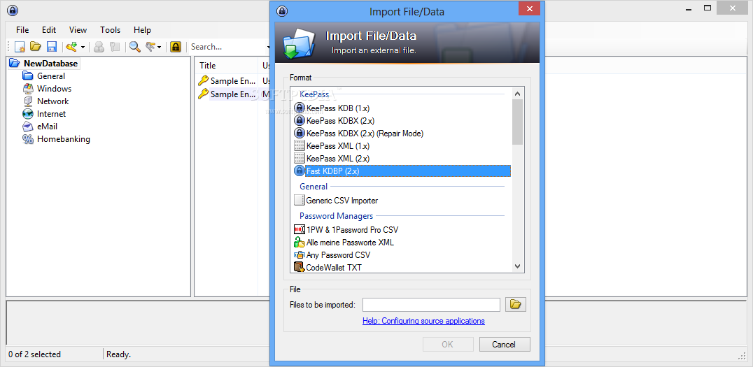Click the format list scroll down arrow
Viewport: 753px width, 367px height.
pyautogui.click(x=517, y=266)
